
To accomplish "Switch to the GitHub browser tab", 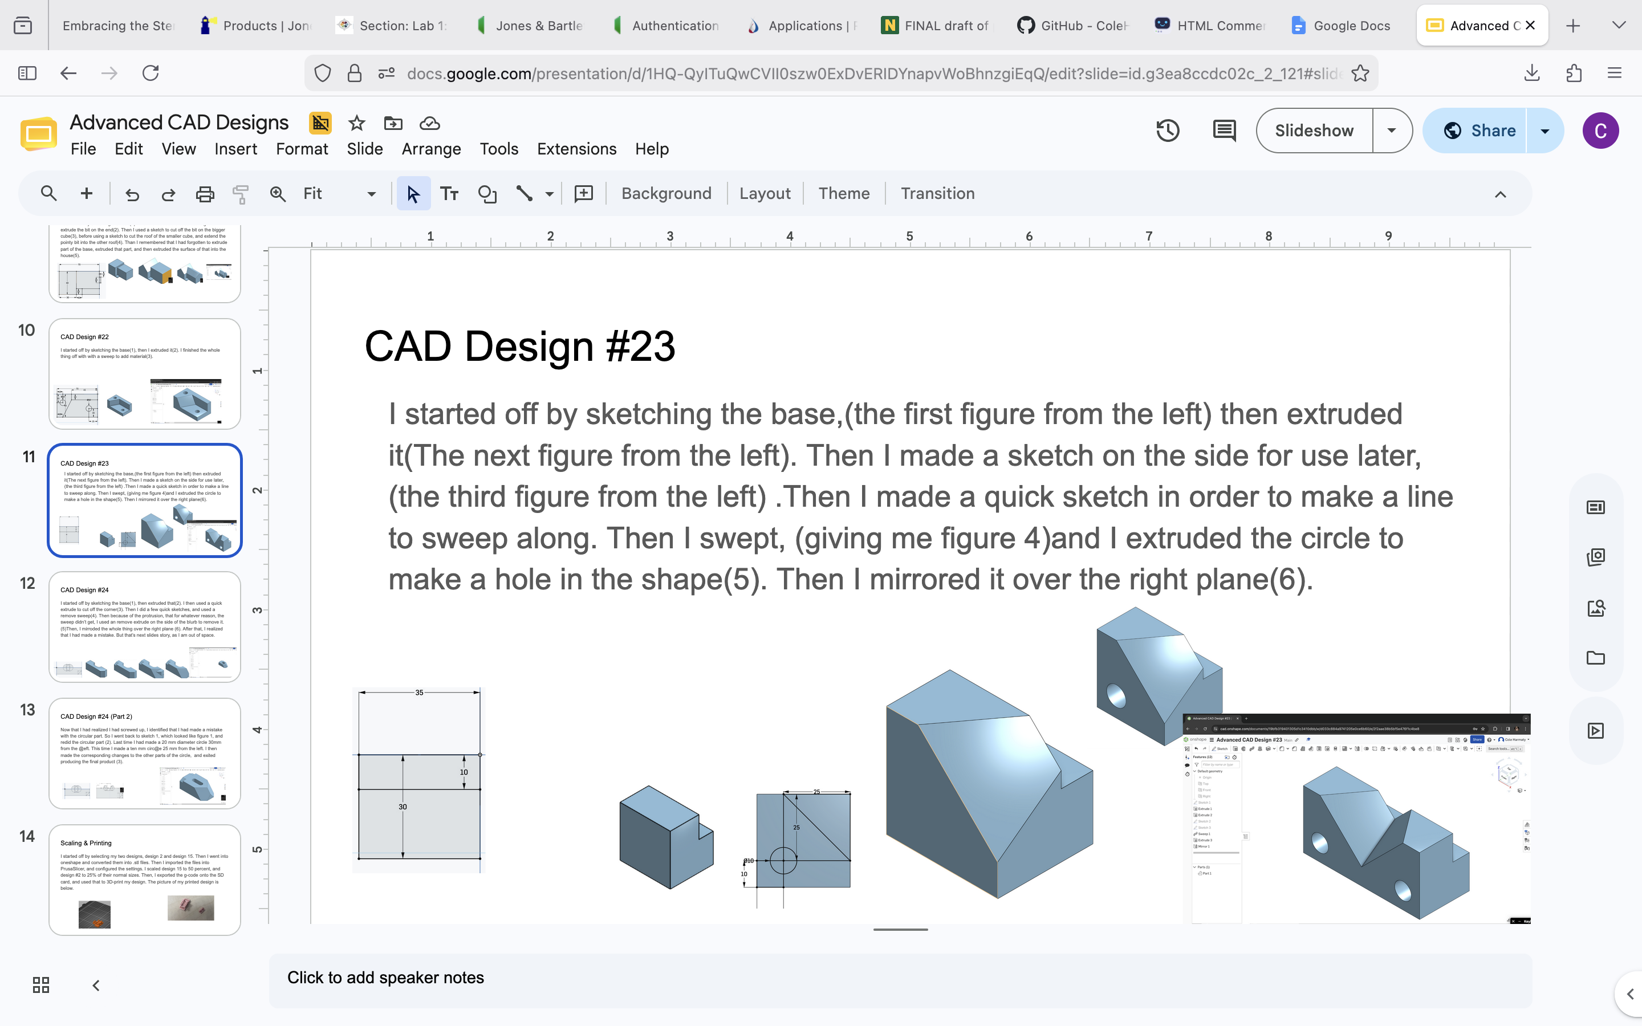I will coord(1072,26).
